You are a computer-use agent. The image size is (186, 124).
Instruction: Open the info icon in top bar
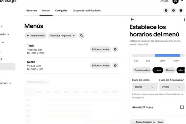point(181,10)
